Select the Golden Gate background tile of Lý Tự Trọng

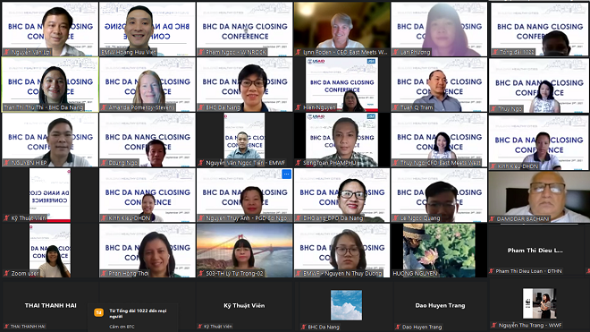245,251
